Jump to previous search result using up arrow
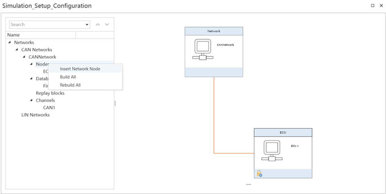Image resolution: width=386 pixels, height=194 pixels. (98, 24)
